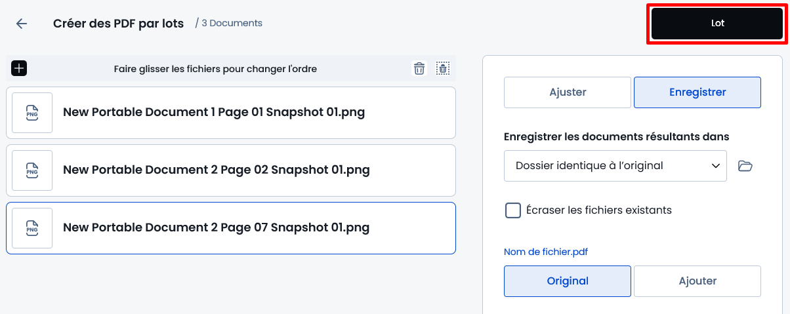Viewport: 790px width, 314px height.
Task: Select file Document 1 Page 01 Snapshot 01.png
Action: [231, 113]
